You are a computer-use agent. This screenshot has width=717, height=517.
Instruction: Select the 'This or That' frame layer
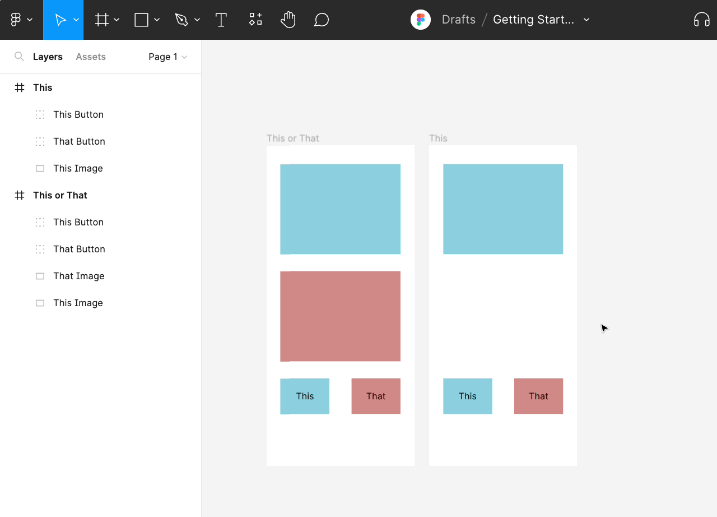(x=60, y=195)
